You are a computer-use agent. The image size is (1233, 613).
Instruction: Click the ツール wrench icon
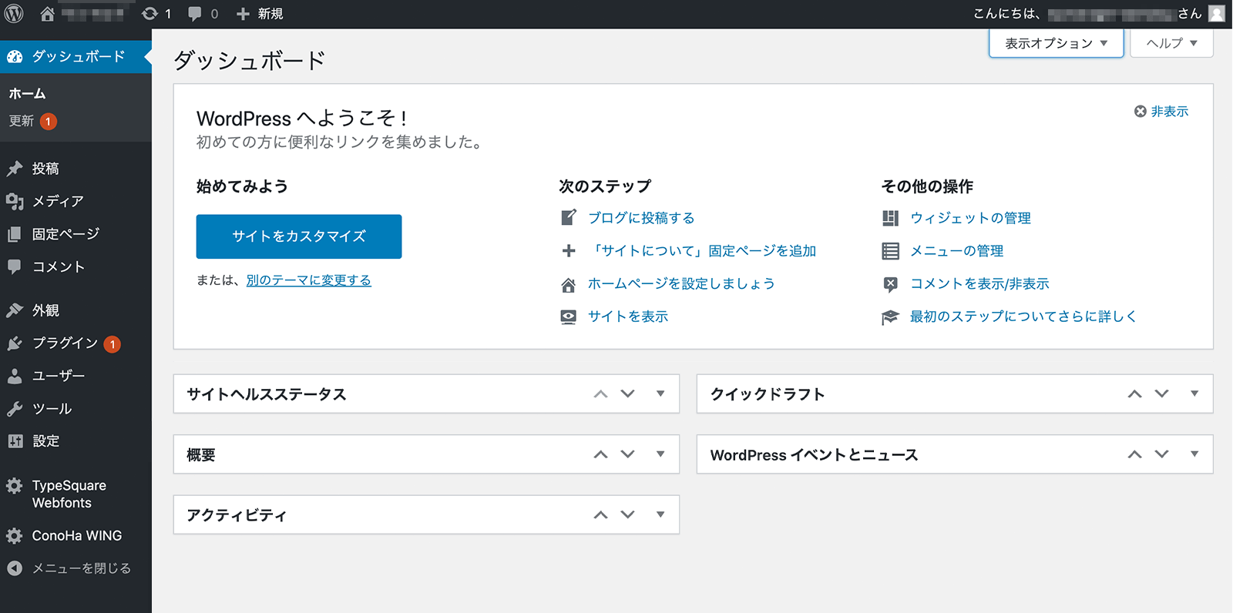[15, 409]
